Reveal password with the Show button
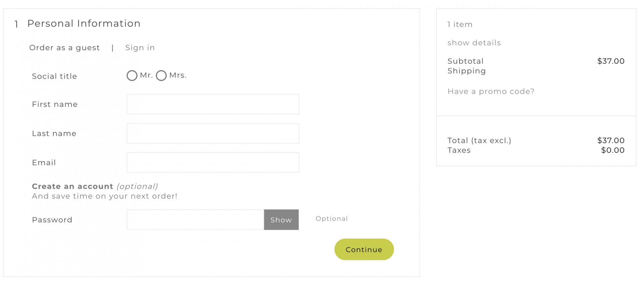Screen dimensions: 644x285 tap(281, 220)
